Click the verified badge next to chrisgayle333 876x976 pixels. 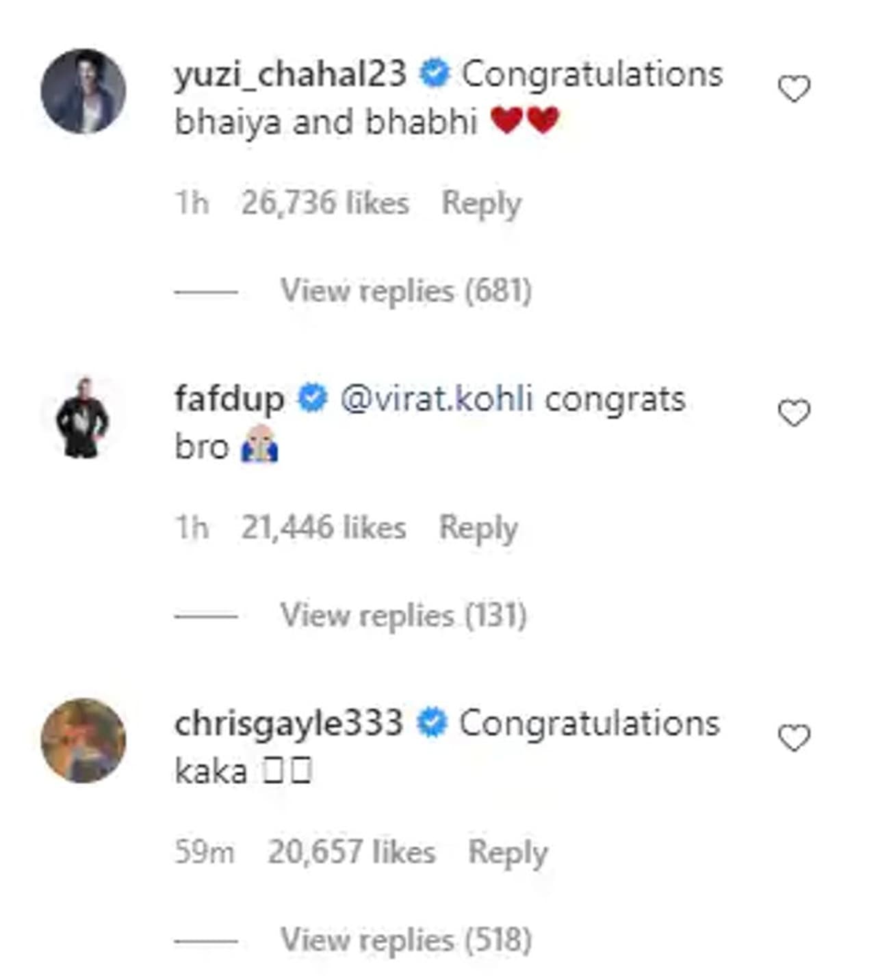(x=432, y=724)
